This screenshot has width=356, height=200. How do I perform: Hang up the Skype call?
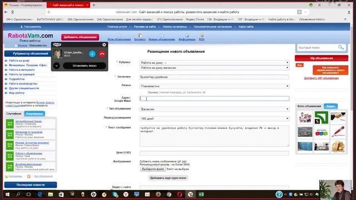click(102, 54)
